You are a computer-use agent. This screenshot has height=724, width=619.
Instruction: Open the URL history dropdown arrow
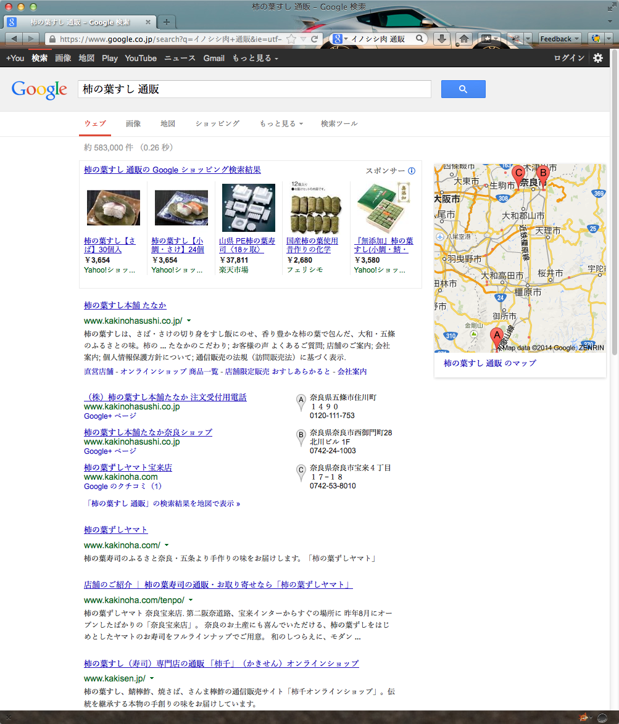[303, 39]
